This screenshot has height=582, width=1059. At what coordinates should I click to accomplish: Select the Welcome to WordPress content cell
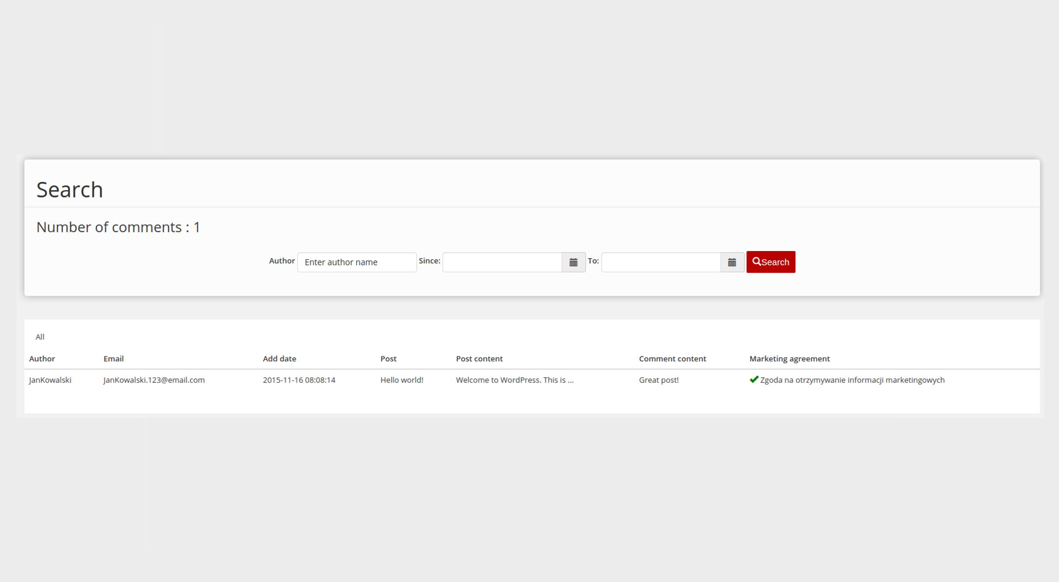[515, 380]
